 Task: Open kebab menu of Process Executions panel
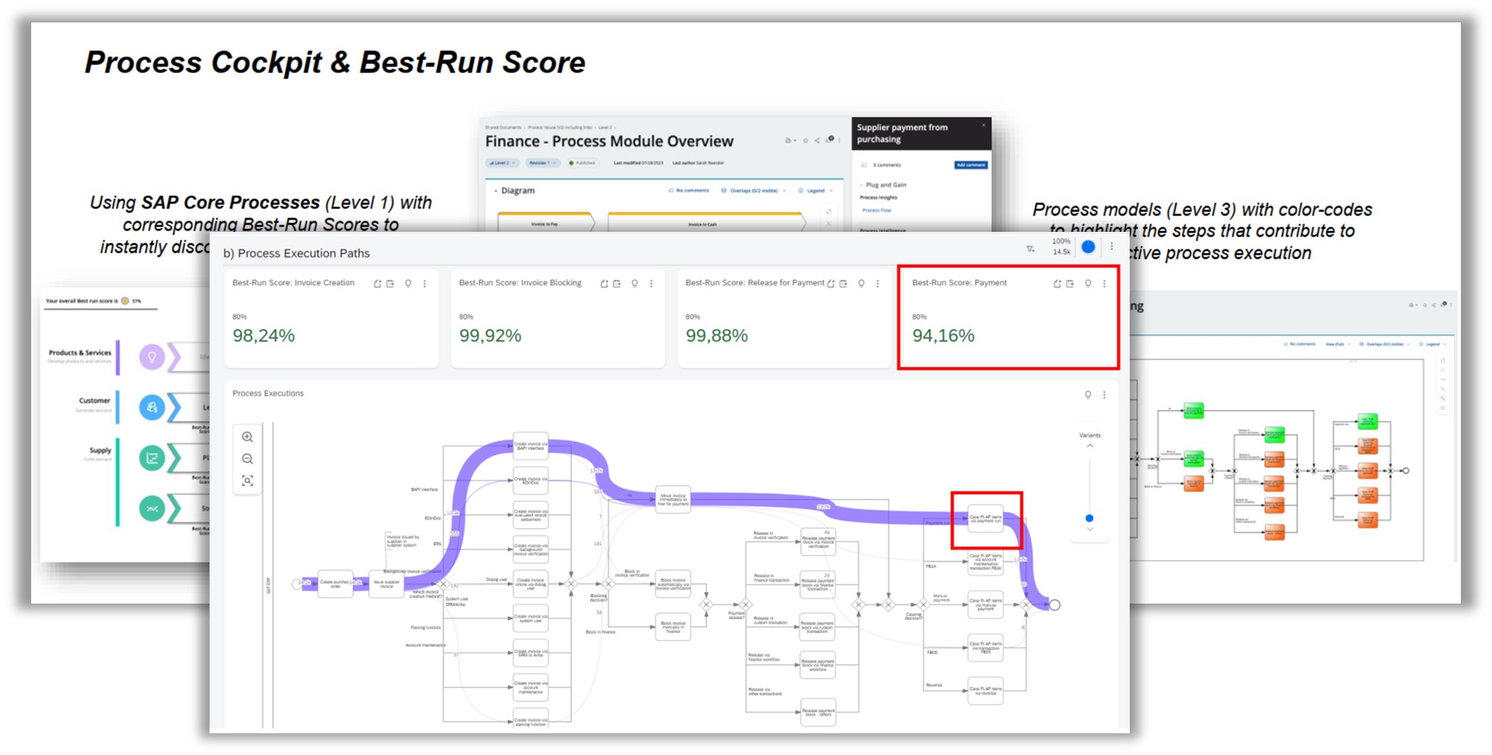[1104, 394]
